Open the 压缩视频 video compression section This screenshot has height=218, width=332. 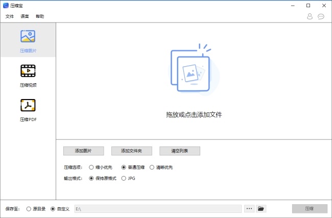tap(28, 71)
